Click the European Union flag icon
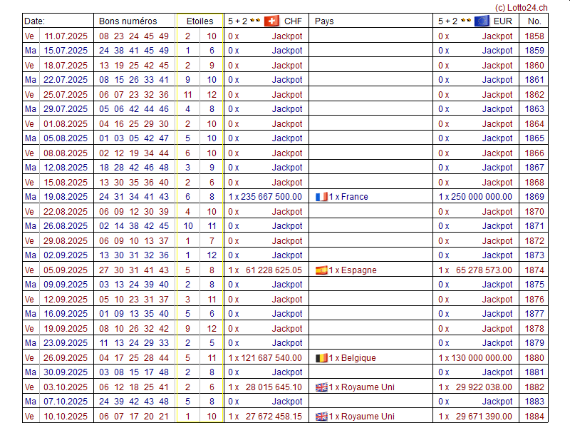570x428 pixels. (x=482, y=21)
